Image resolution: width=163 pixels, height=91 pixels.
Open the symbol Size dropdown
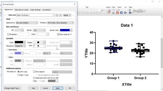[x=39, y=46]
